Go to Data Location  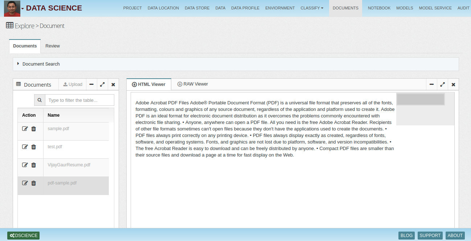(163, 8)
